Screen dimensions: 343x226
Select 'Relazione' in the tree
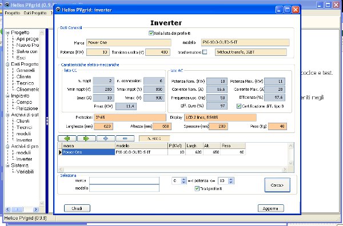tap(27, 108)
